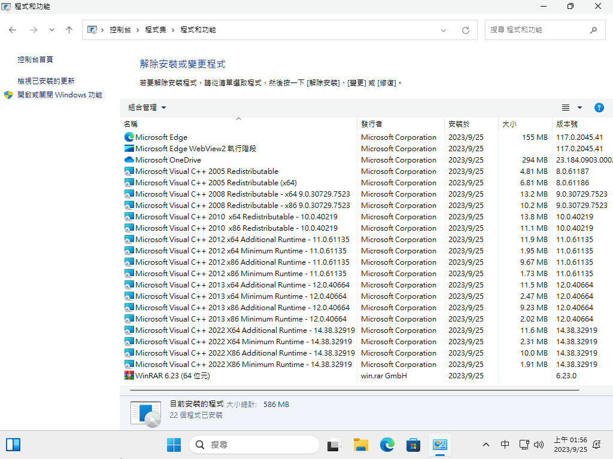Open the volume speaker tray icon
The width and height of the screenshot is (613, 459).
[539, 445]
